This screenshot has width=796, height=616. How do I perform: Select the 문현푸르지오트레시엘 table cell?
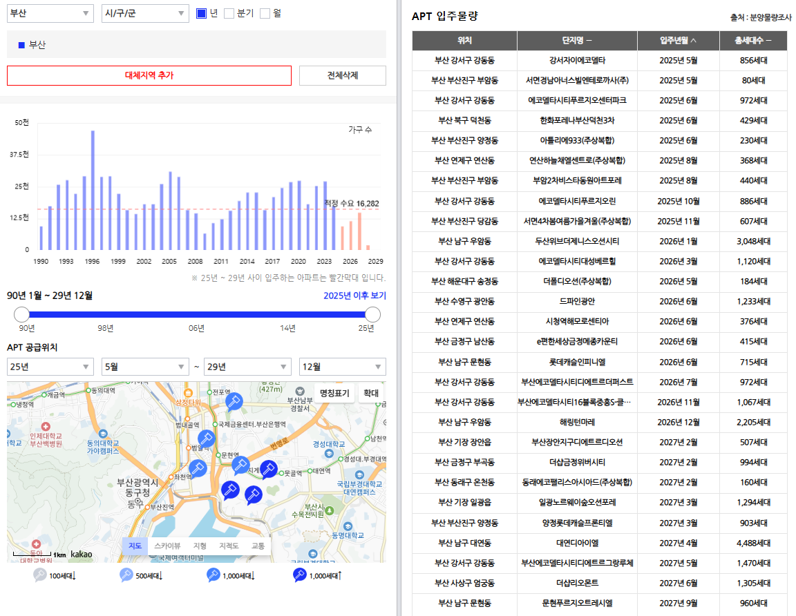click(577, 604)
